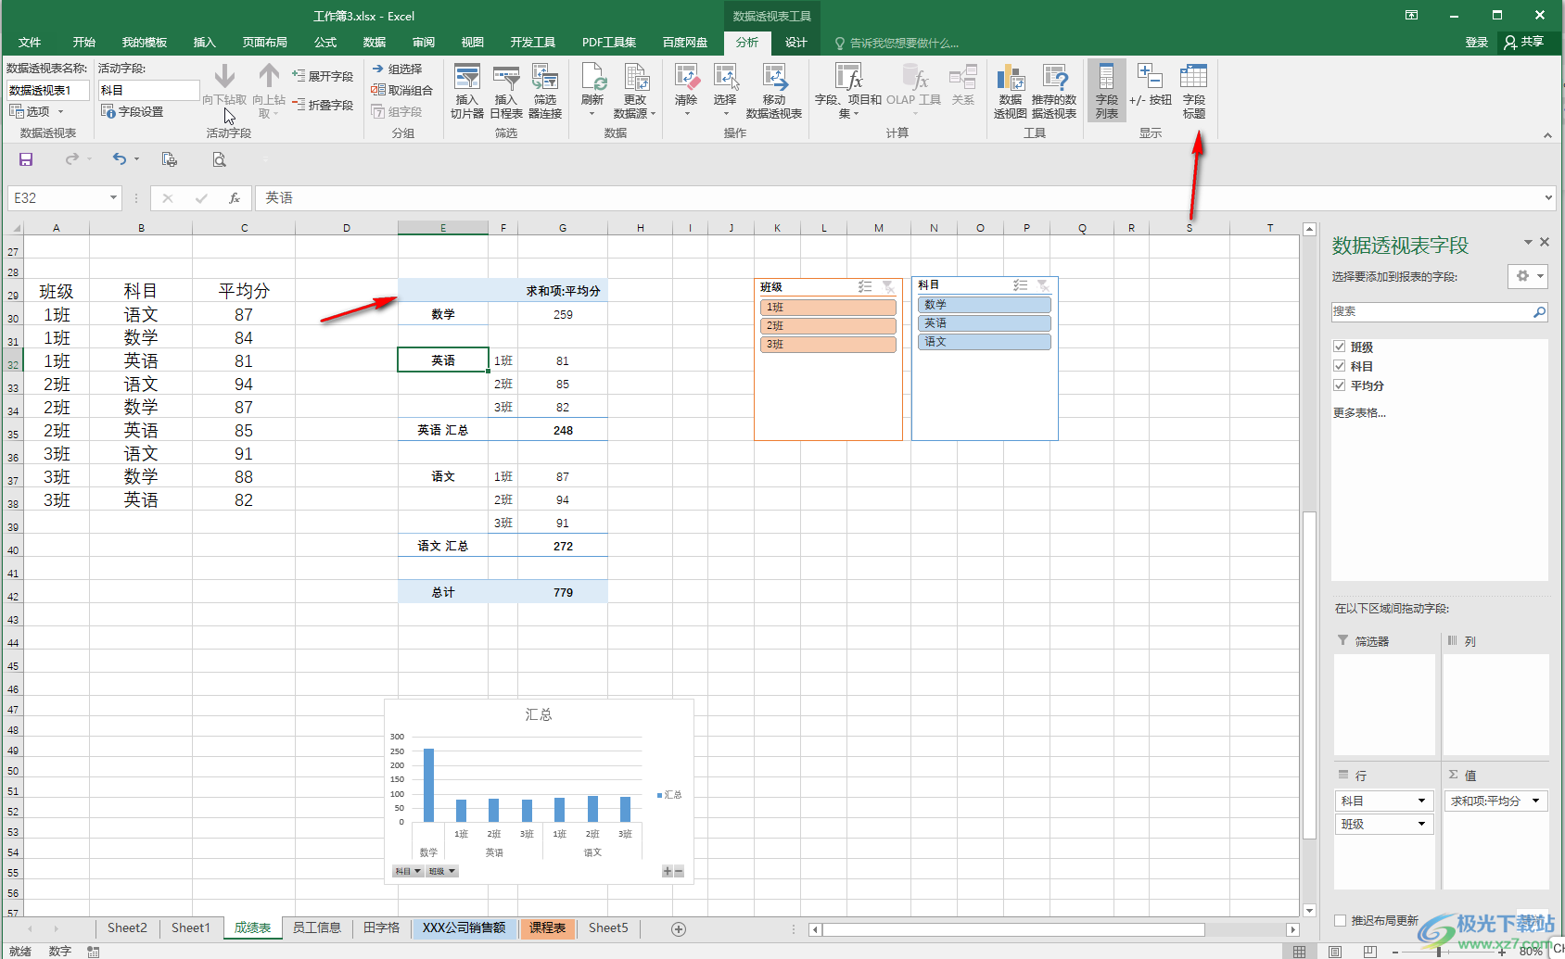Open 班级 row field dropdown
This screenshot has width=1565, height=959.
coord(1421,824)
